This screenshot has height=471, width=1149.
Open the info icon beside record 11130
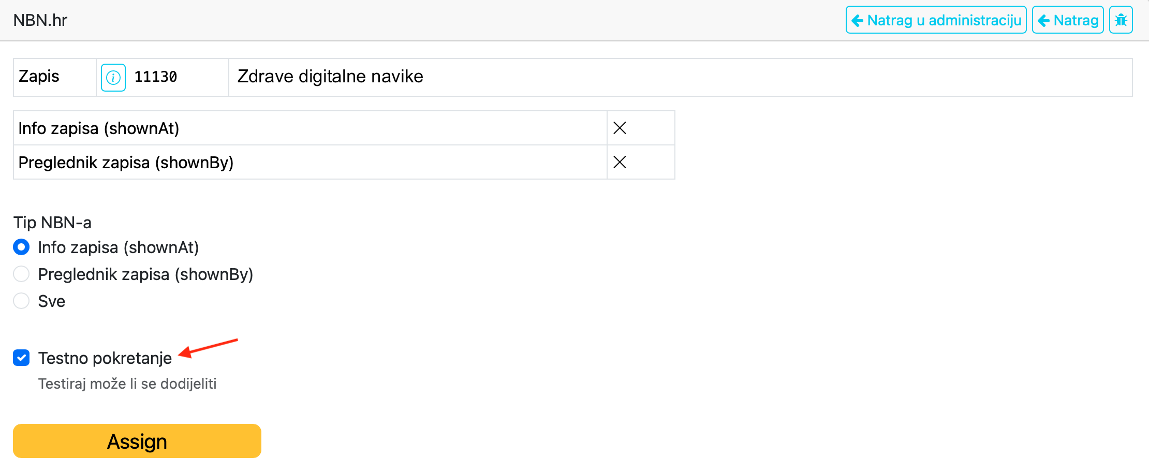tap(113, 77)
